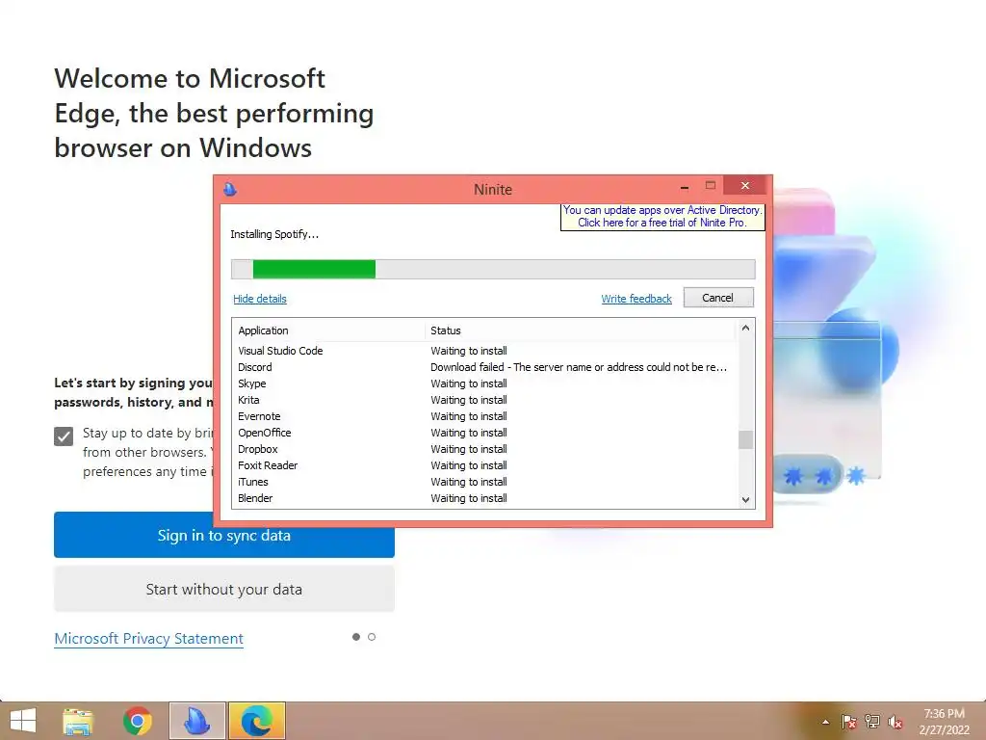Select the iTunes row
The height and width of the screenshot is (740, 986).
484,482
